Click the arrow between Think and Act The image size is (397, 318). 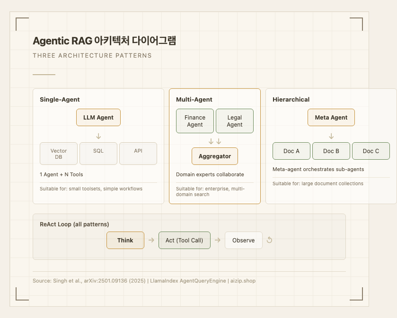point(151,240)
